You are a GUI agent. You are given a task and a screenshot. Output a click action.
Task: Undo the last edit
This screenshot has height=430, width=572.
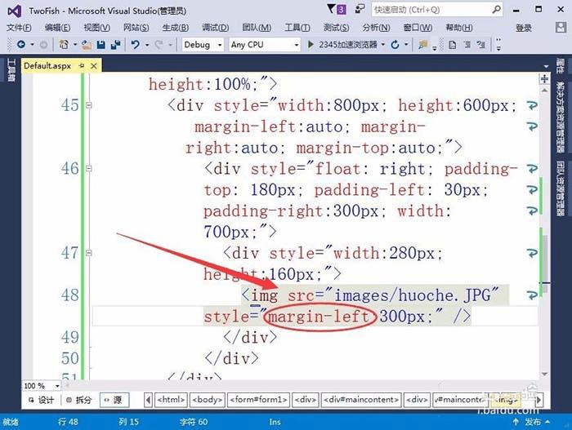[136, 44]
